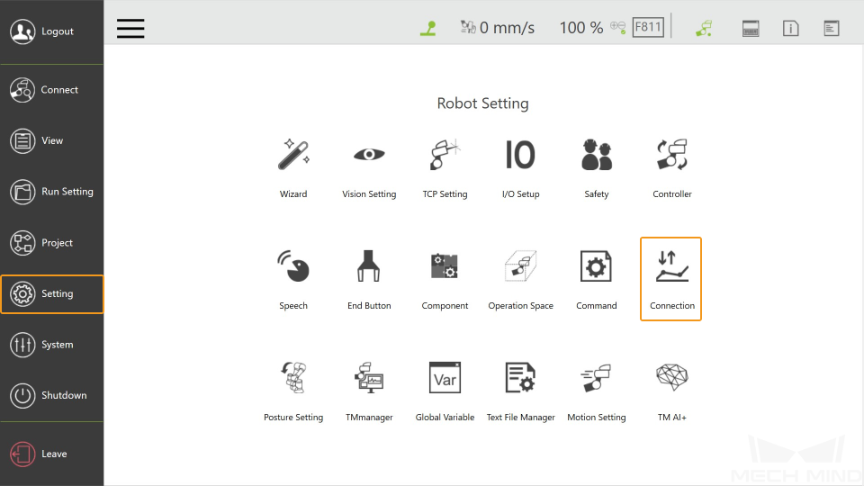Image resolution: width=864 pixels, height=486 pixels.
Task: Open the log window icon in top bar
Action: 832,28
